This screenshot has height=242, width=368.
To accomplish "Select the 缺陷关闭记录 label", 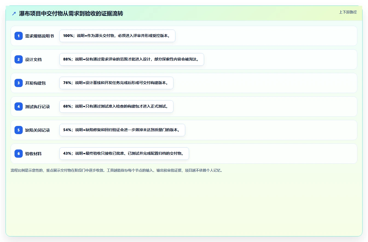I will click(37, 130).
